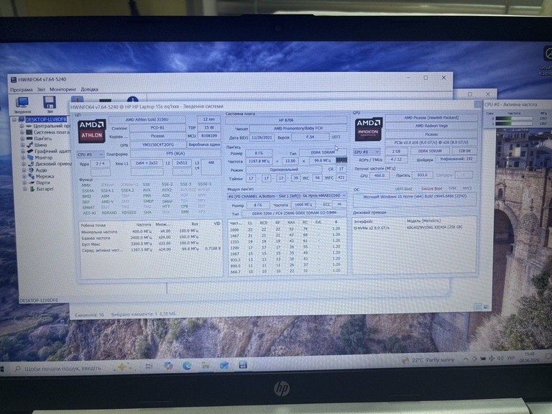This screenshot has width=552, height=414.
Task: Click the AMD Athlon Gold 3150U name field
Action: 147,120
